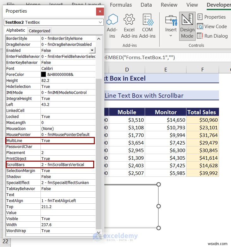Select column E header
Screen dimensions: 231x247
pos(166,70)
